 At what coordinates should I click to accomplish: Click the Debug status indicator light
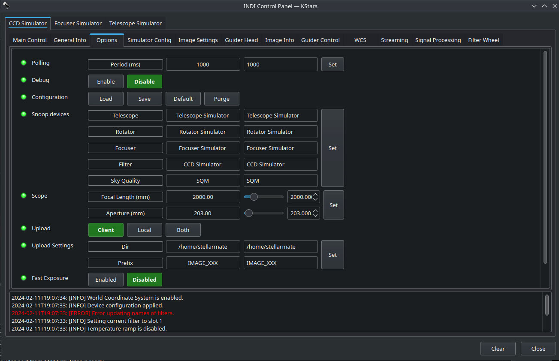[x=24, y=80]
